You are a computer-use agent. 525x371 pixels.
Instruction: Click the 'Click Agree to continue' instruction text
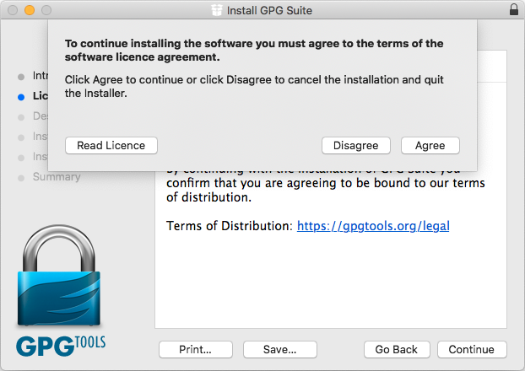click(254, 86)
